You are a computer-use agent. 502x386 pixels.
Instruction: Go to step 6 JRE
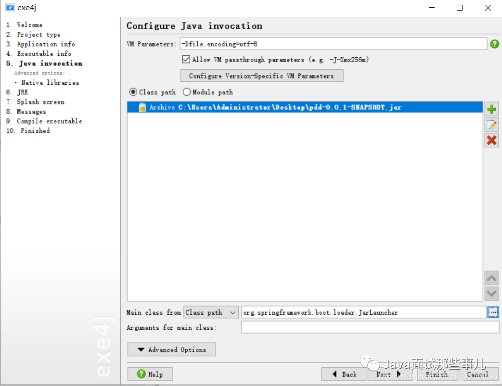tap(17, 92)
